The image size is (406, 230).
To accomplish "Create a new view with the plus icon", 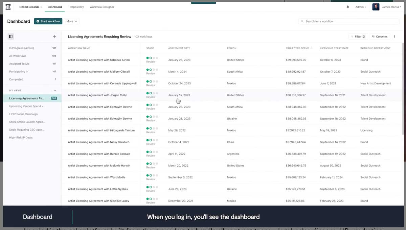I will coord(54,36).
